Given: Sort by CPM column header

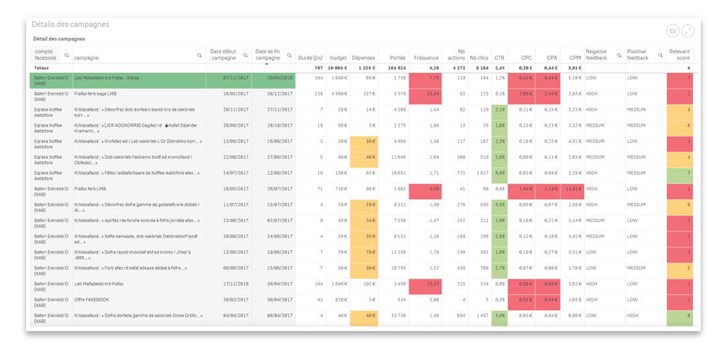Looking at the screenshot, I should tap(576, 58).
